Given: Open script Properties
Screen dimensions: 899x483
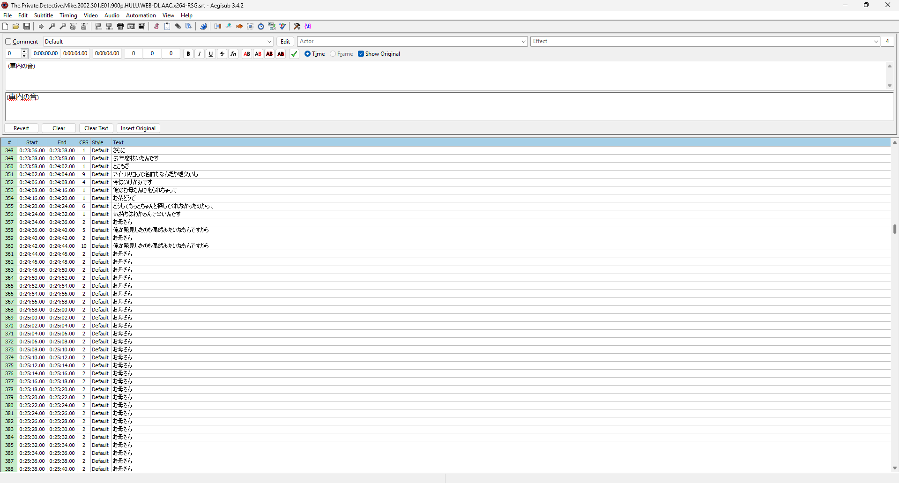Looking at the screenshot, I should pos(167,26).
